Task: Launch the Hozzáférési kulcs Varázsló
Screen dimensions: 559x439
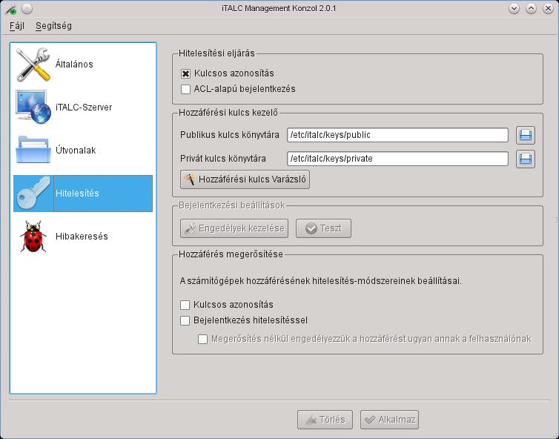Action: tap(245, 179)
